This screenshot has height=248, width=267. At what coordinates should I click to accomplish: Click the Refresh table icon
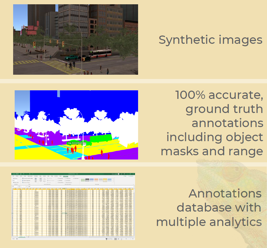(45, 180)
